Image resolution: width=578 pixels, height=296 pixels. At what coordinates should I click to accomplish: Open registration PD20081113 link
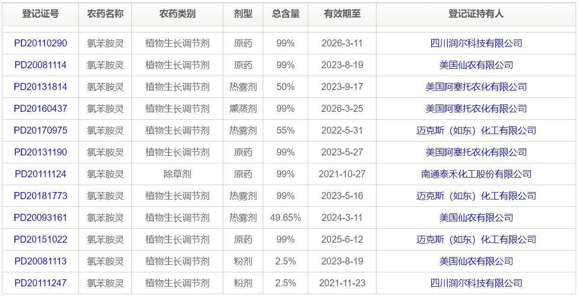(40, 261)
